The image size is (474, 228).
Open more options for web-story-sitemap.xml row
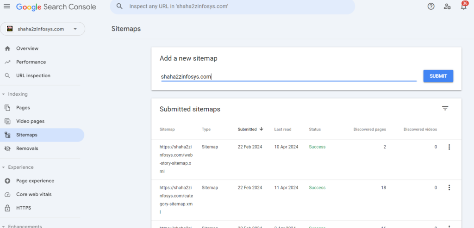click(x=449, y=147)
